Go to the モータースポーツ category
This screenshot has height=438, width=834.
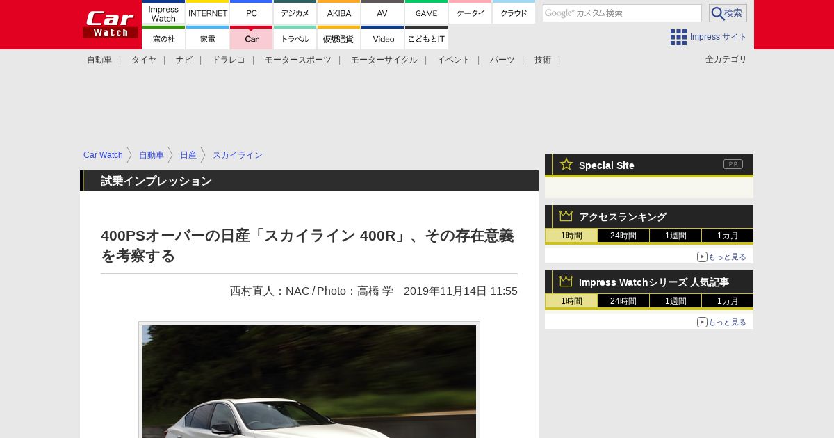[x=298, y=60]
